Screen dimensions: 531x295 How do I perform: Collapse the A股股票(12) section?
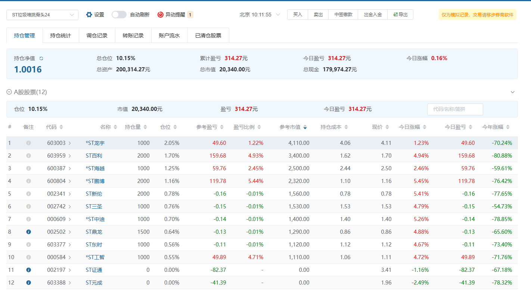click(9, 92)
